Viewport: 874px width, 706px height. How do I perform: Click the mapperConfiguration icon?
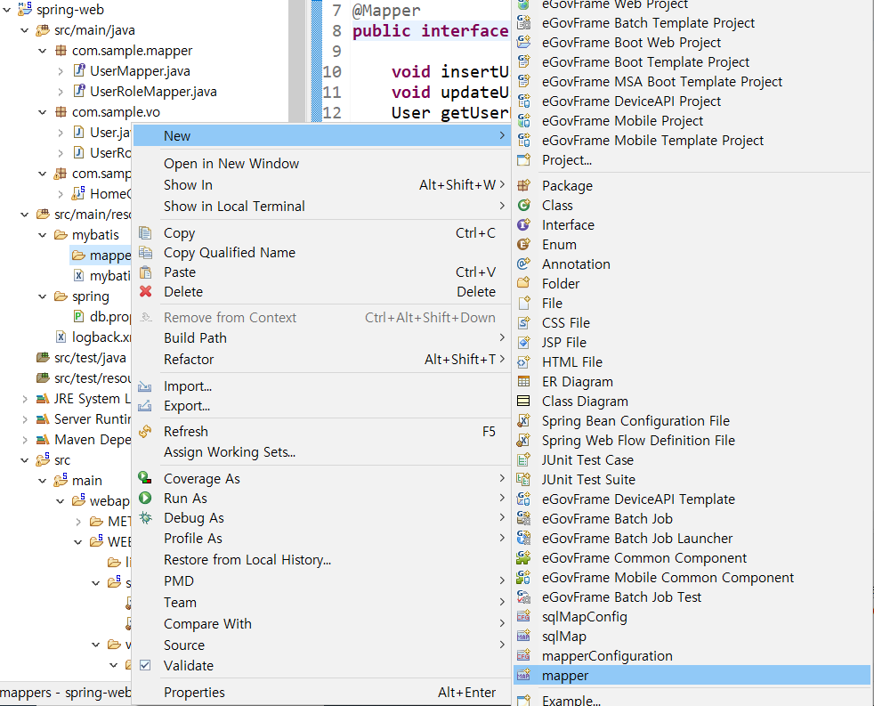(x=523, y=656)
